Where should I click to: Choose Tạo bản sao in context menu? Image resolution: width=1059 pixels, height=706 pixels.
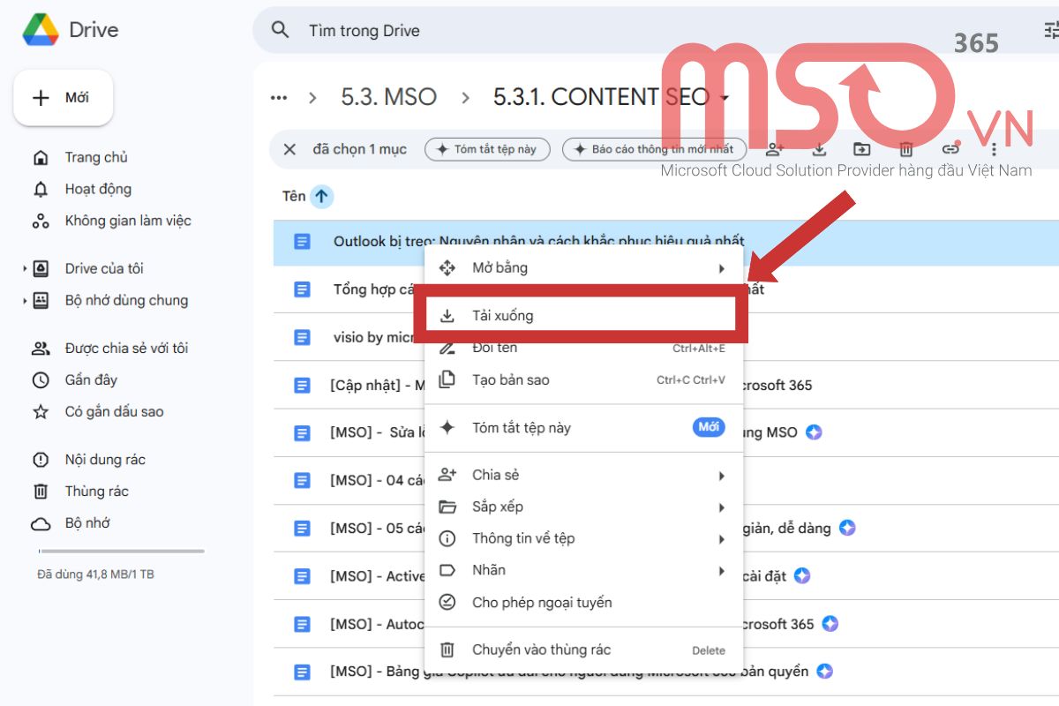tap(584, 379)
